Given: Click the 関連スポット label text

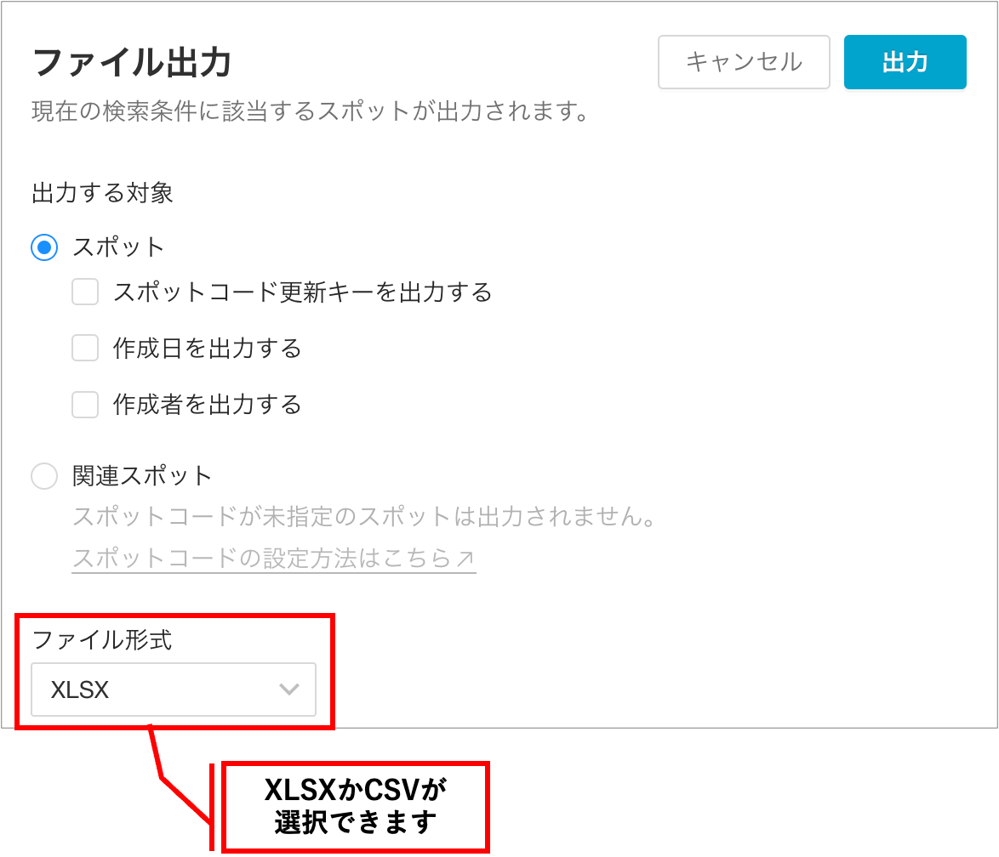Looking at the screenshot, I should tap(141, 475).
